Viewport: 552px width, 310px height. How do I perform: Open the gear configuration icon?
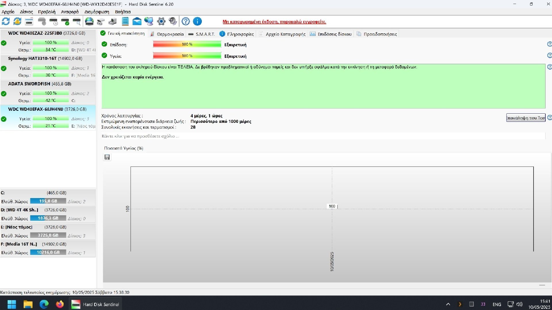[161, 21]
